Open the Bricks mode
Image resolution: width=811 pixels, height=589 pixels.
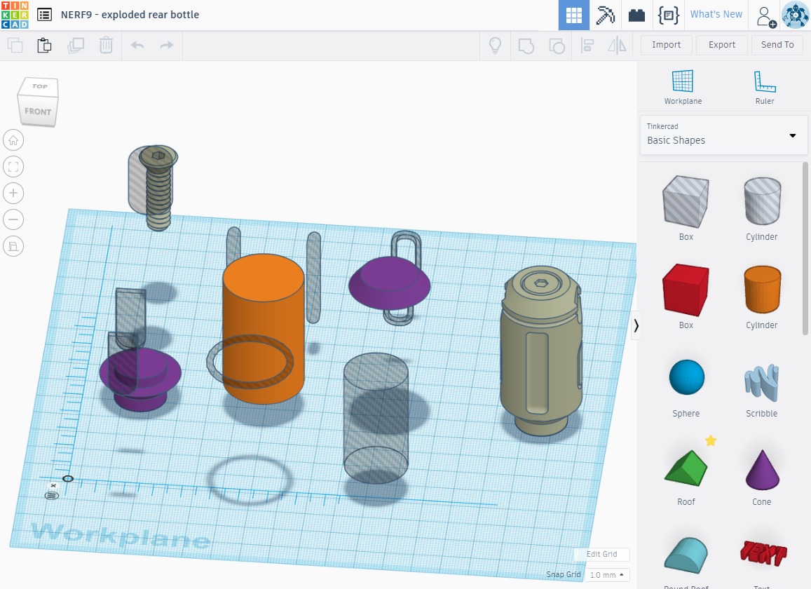pos(636,15)
